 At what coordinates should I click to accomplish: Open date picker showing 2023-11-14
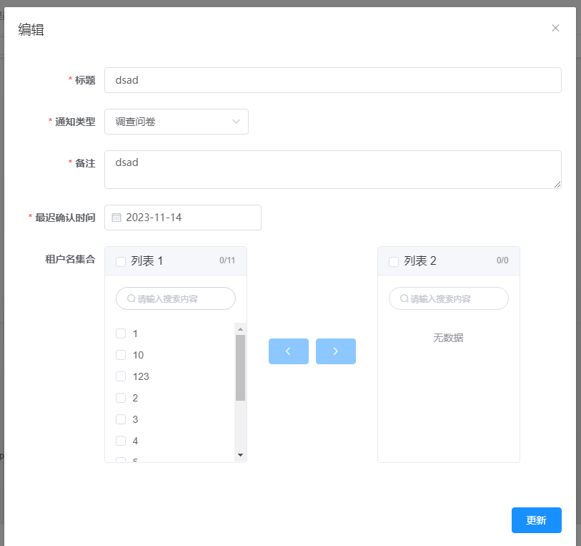189,218
